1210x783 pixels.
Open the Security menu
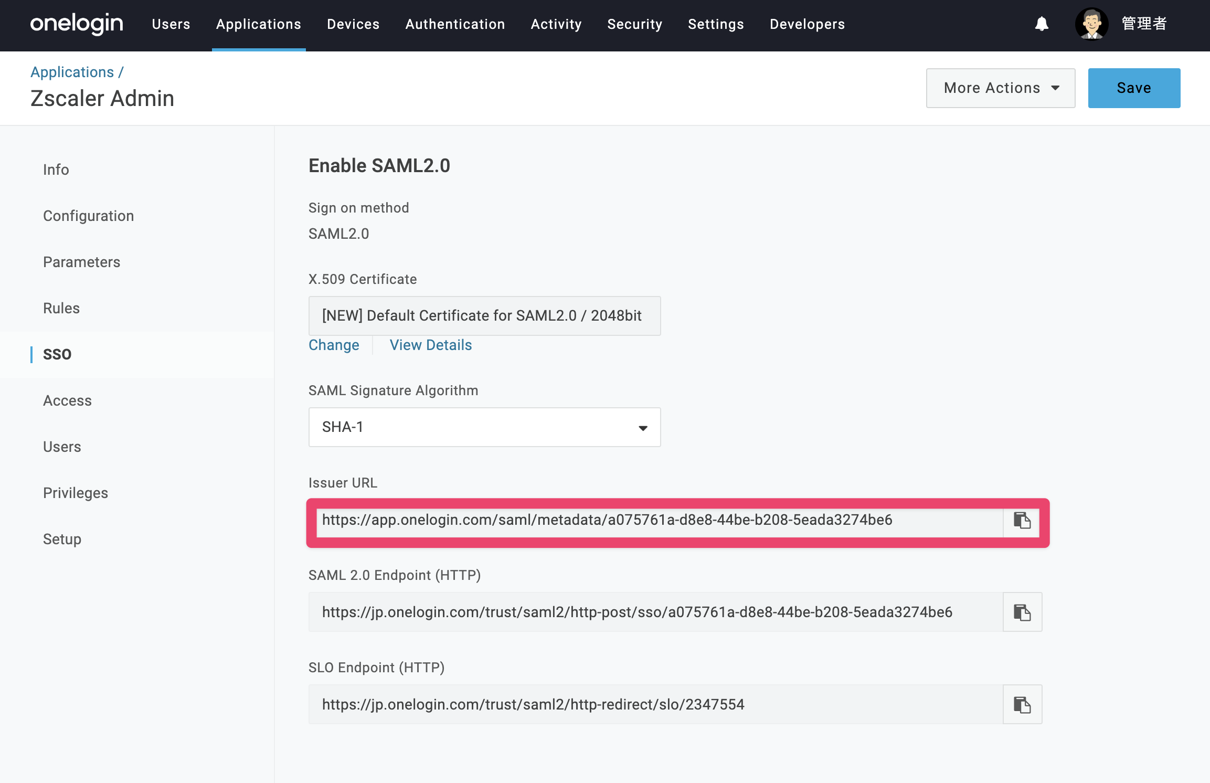[x=635, y=24]
